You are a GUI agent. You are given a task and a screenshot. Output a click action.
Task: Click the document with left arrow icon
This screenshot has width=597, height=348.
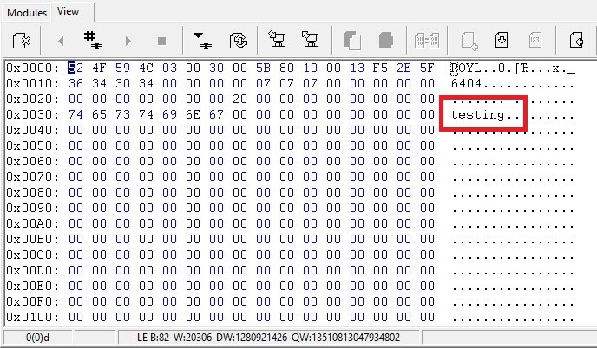click(x=576, y=40)
